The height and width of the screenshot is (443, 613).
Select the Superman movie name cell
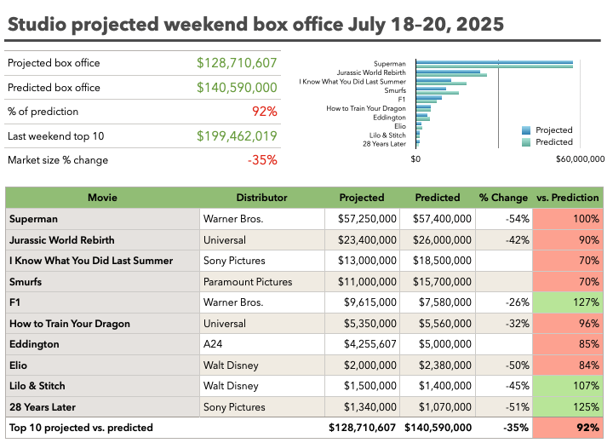102,219
